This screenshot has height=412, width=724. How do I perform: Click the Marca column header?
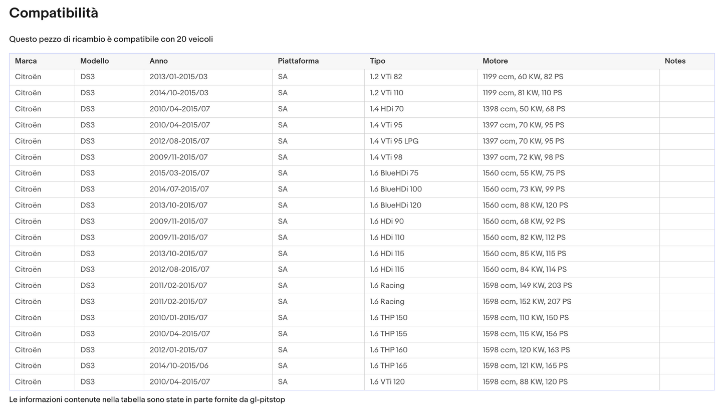[x=26, y=61]
